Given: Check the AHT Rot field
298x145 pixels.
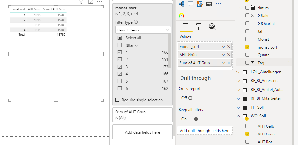Looking at the screenshot, I should point(247,142).
